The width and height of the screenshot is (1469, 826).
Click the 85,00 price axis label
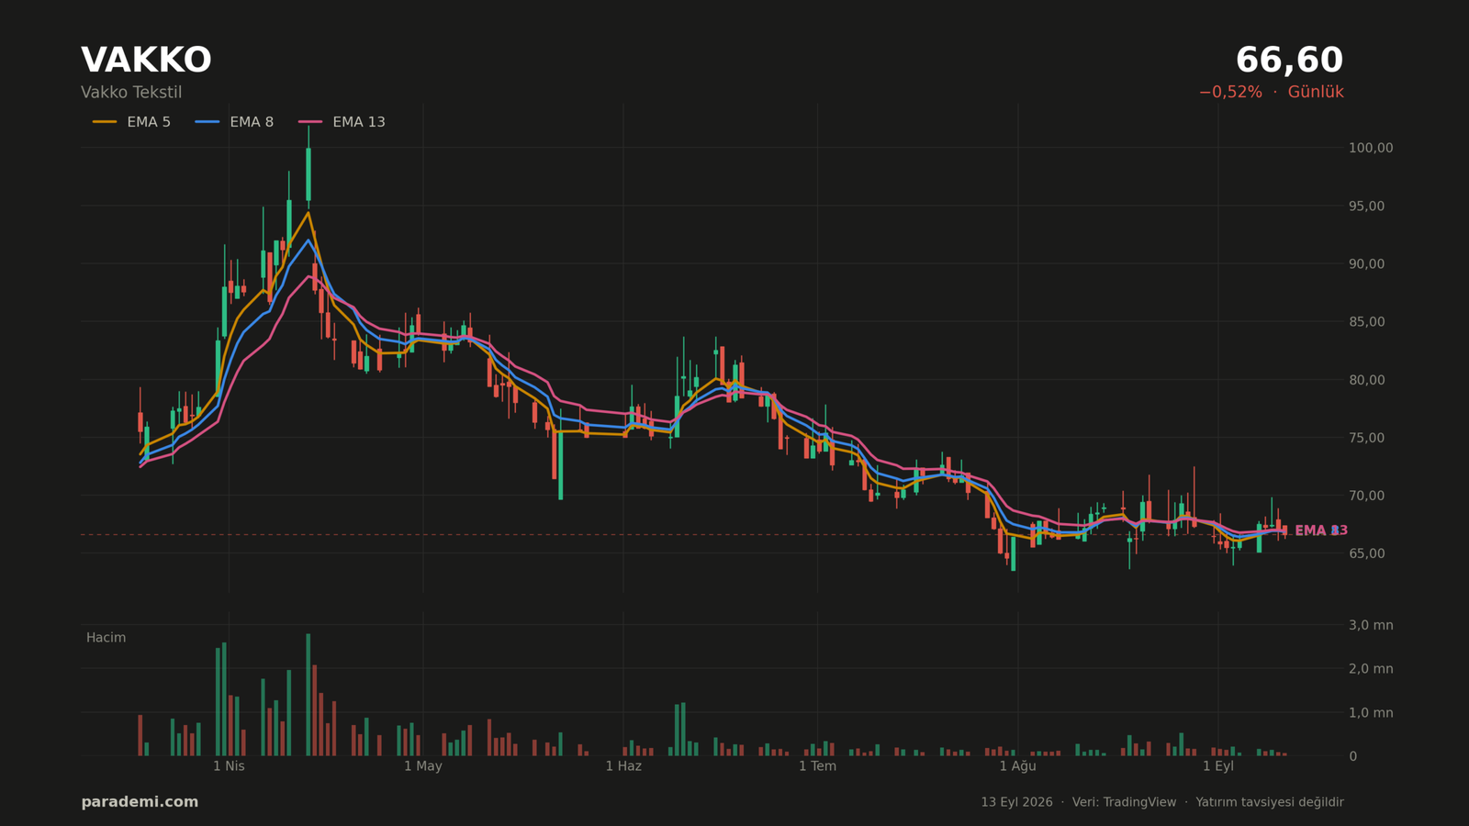click(x=1366, y=322)
